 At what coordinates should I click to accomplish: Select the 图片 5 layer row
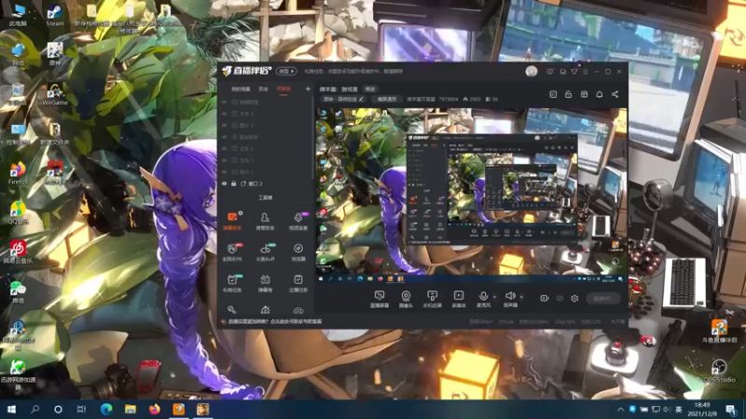coord(266,126)
